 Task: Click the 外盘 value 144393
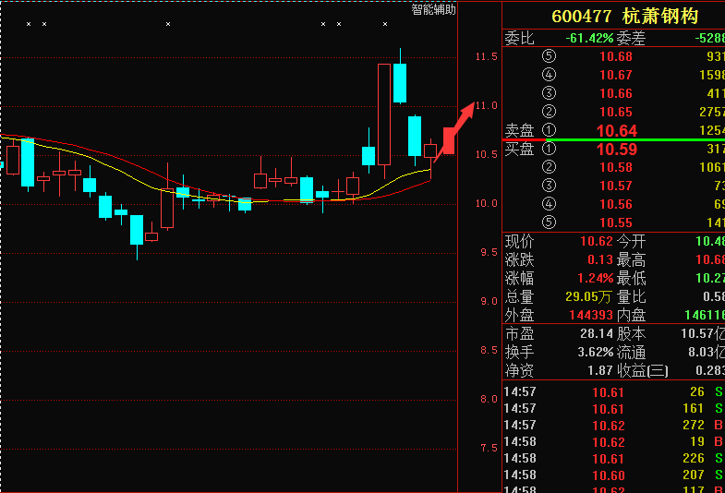pos(591,316)
